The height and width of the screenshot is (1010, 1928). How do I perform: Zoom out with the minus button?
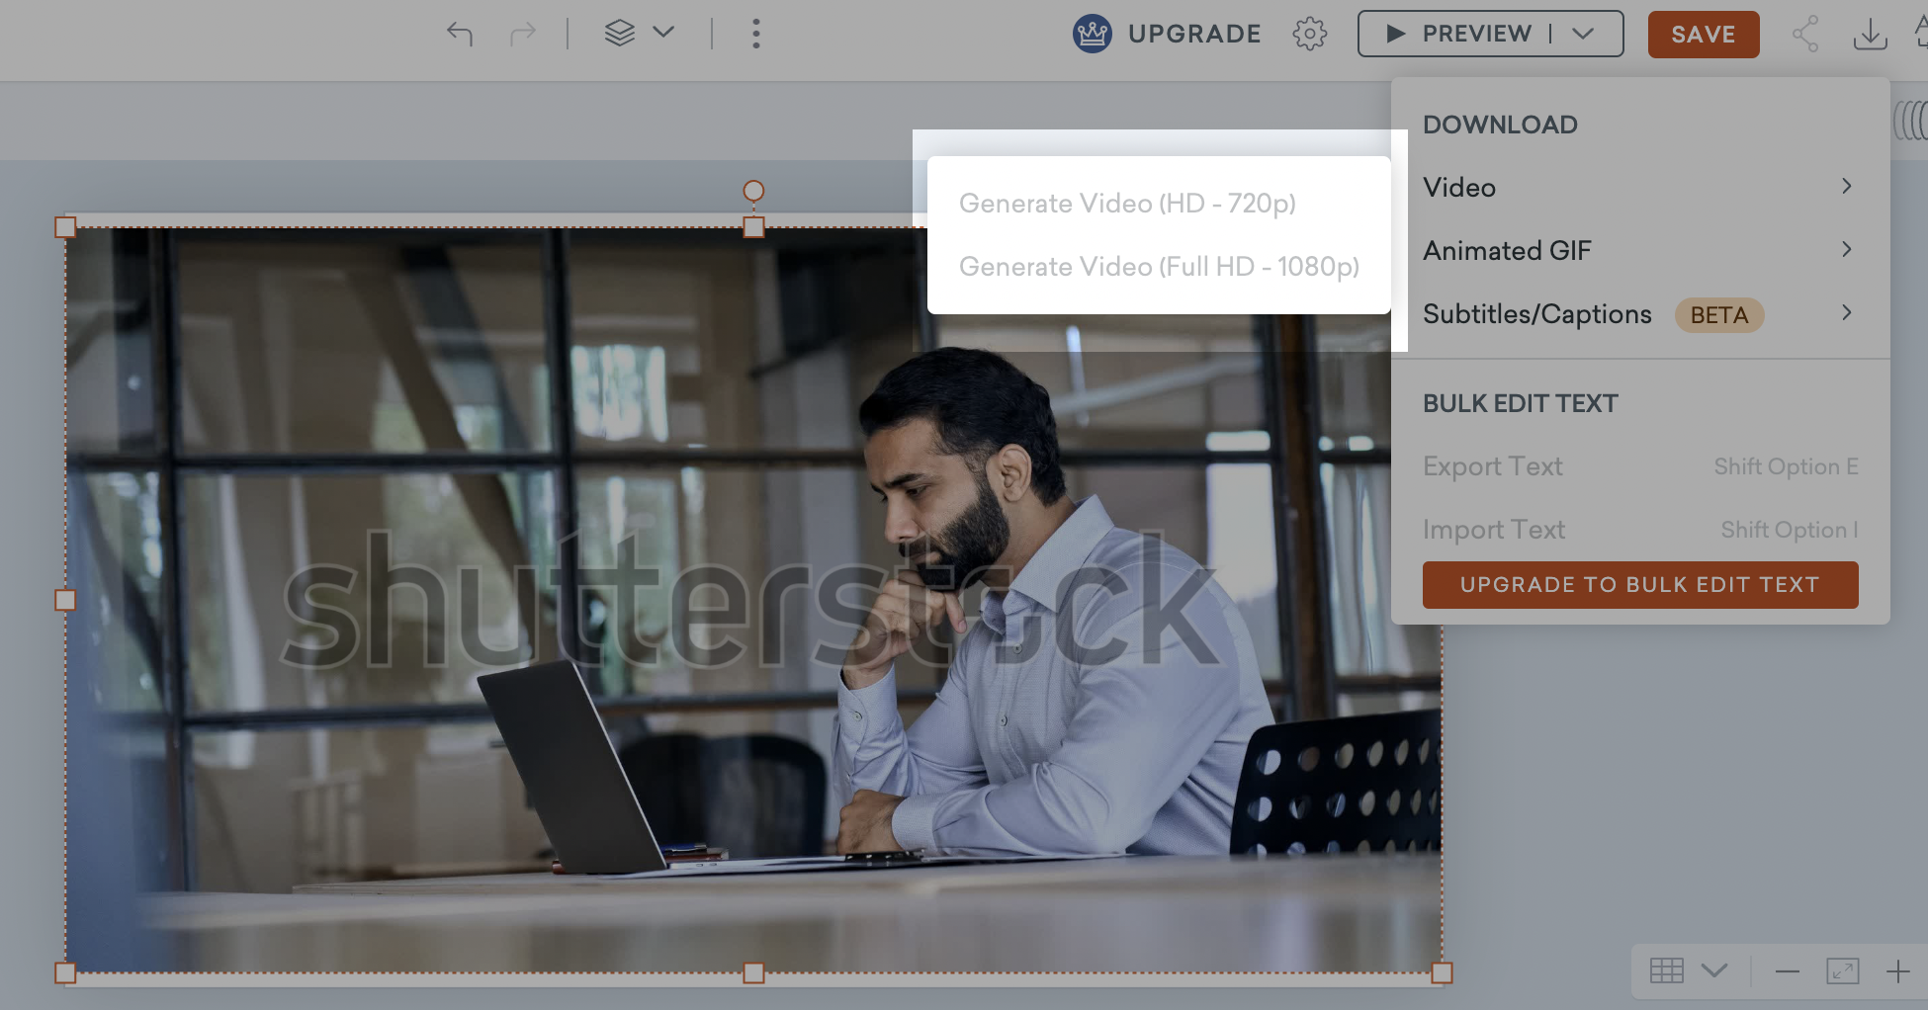(x=1787, y=971)
